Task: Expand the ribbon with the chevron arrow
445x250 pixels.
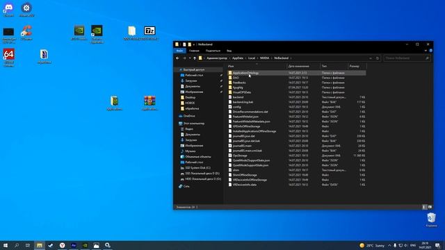Action: tap(426, 51)
